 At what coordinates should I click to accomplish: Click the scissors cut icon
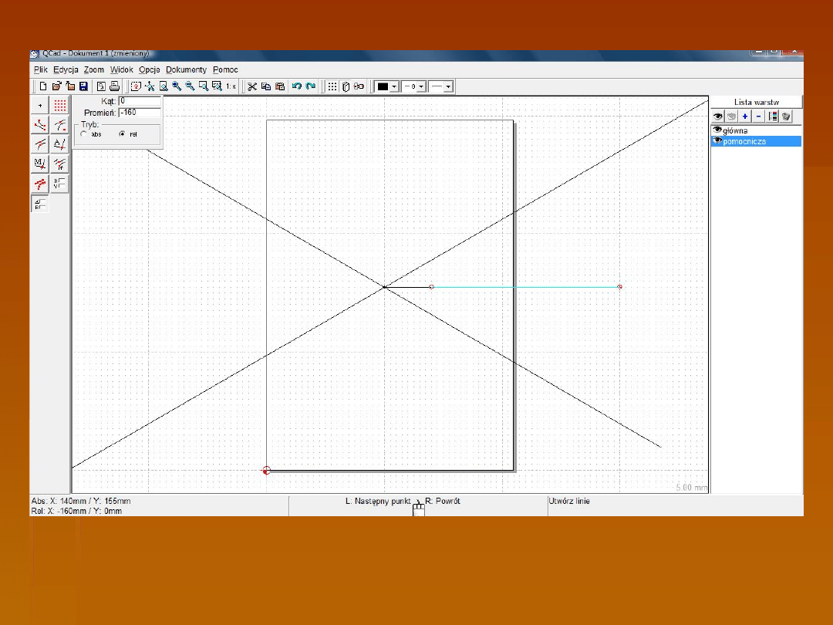coord(252,86)
